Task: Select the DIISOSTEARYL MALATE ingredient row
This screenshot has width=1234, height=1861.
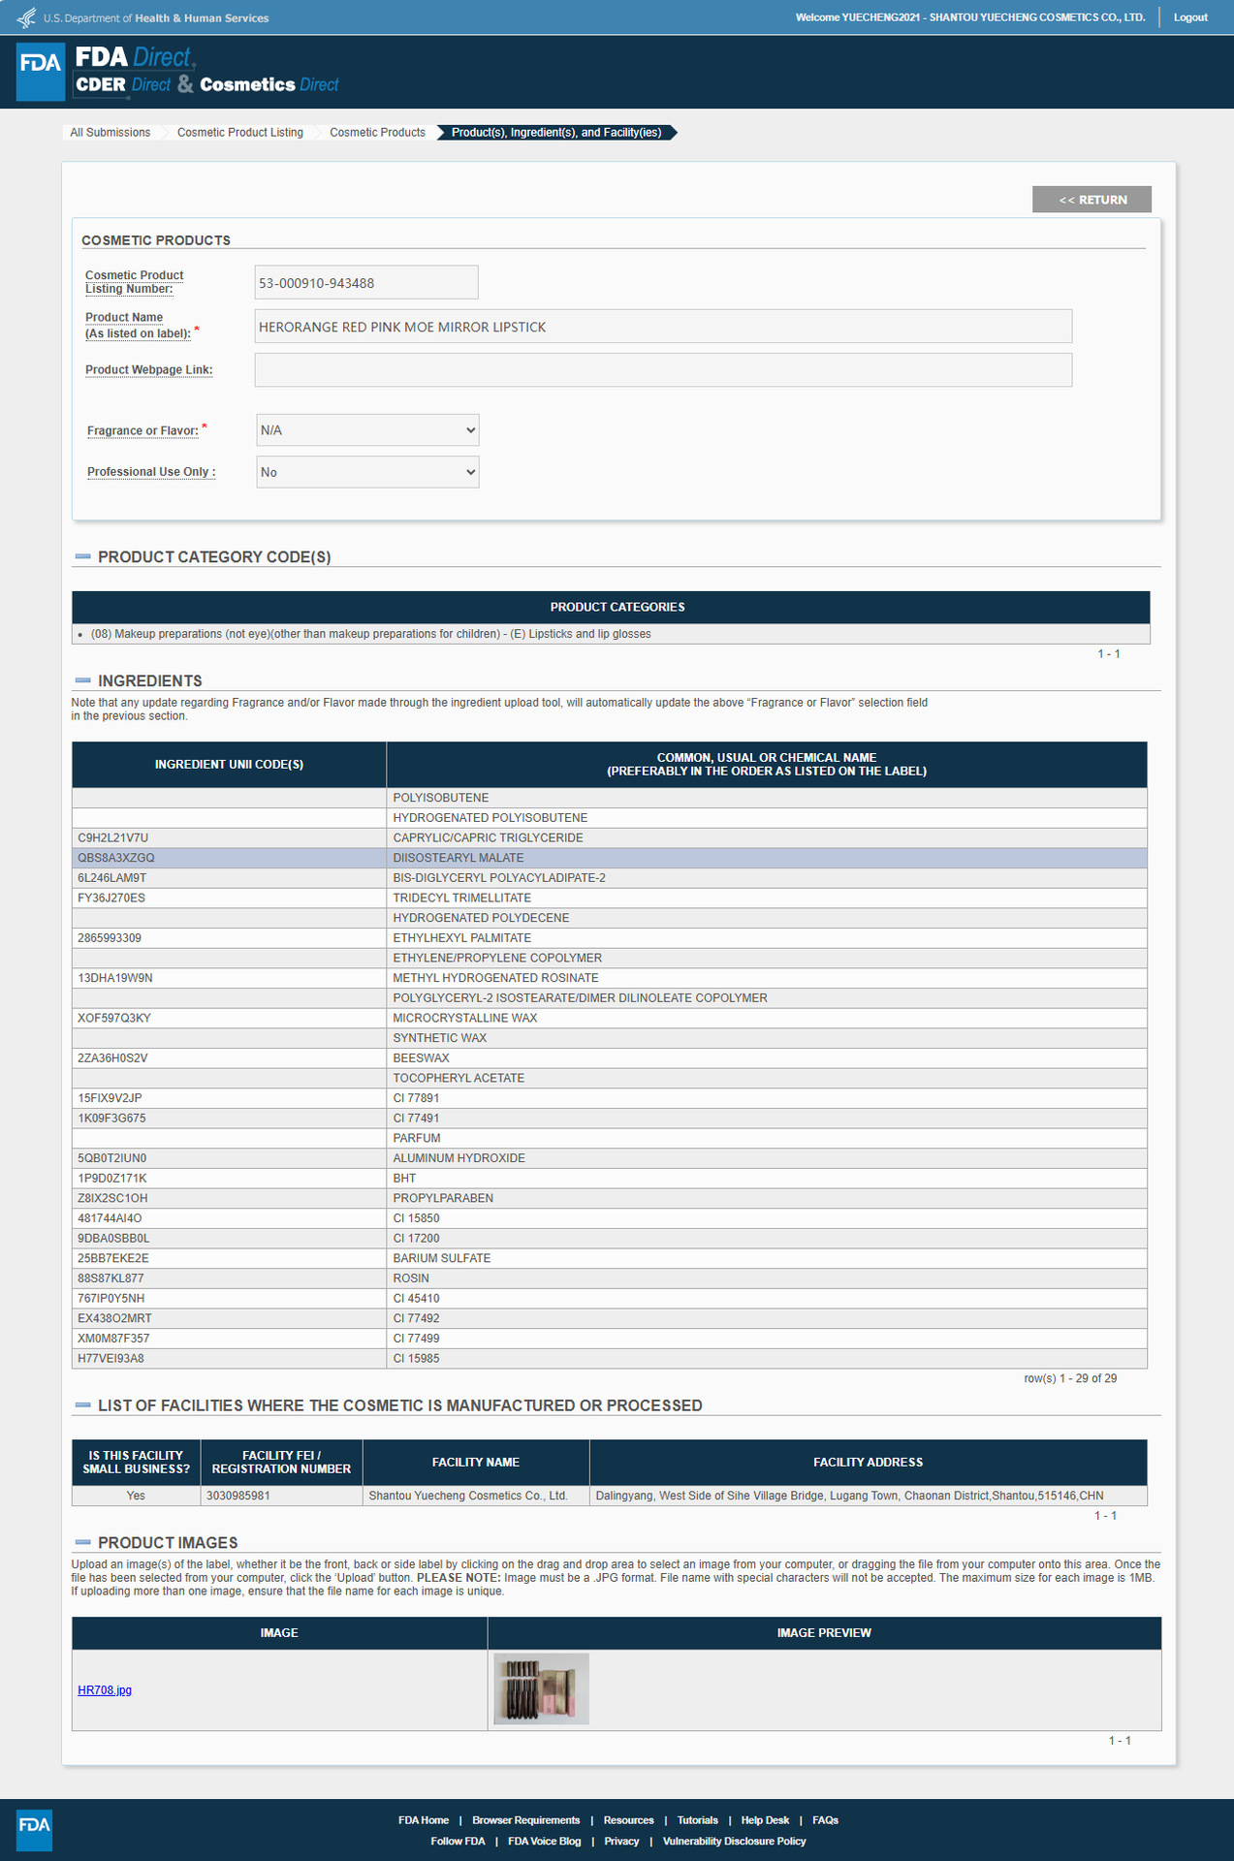Action: coord(609,858)
